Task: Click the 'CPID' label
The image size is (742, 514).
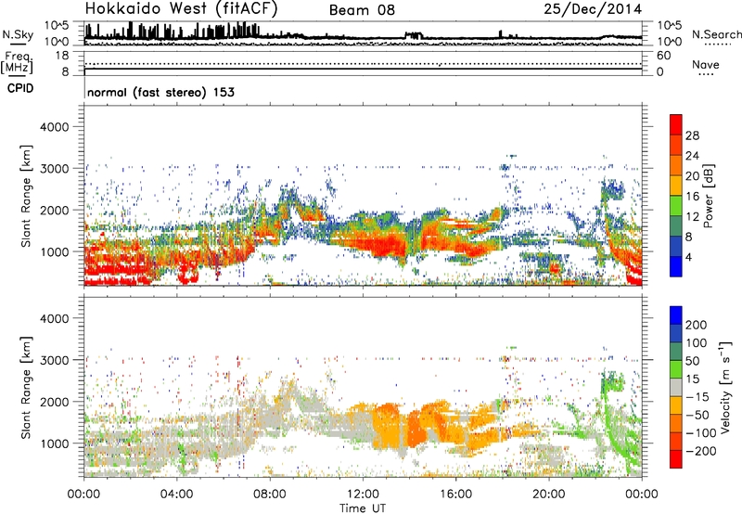Action: tap(20, 88)
